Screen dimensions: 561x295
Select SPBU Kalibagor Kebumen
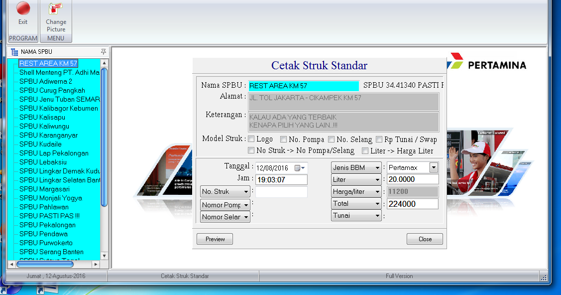59,108
